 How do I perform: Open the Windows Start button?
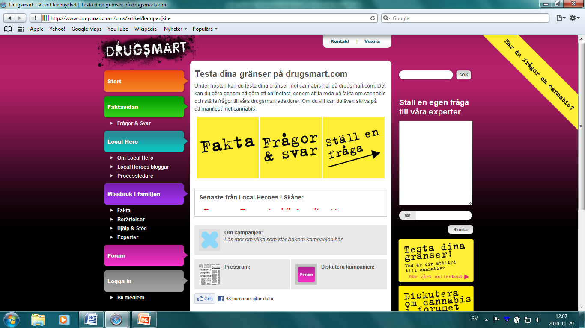point(11,319)
